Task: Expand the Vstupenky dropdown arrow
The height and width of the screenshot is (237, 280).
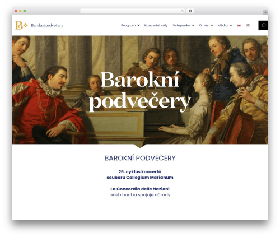Action: (193, 25)
